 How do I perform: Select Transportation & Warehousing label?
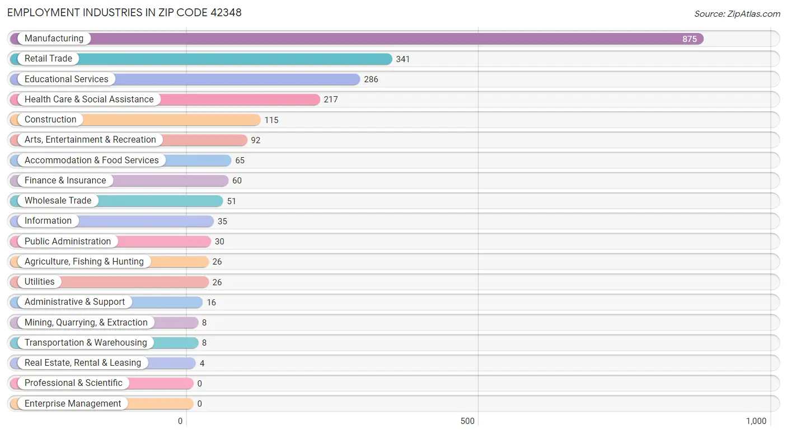[86, 342]
